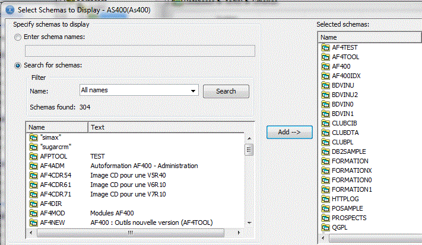The width and height of the screenshot is (422, 245).
Task: Select QGPL in selected schemas
Action: coord(339,228)
